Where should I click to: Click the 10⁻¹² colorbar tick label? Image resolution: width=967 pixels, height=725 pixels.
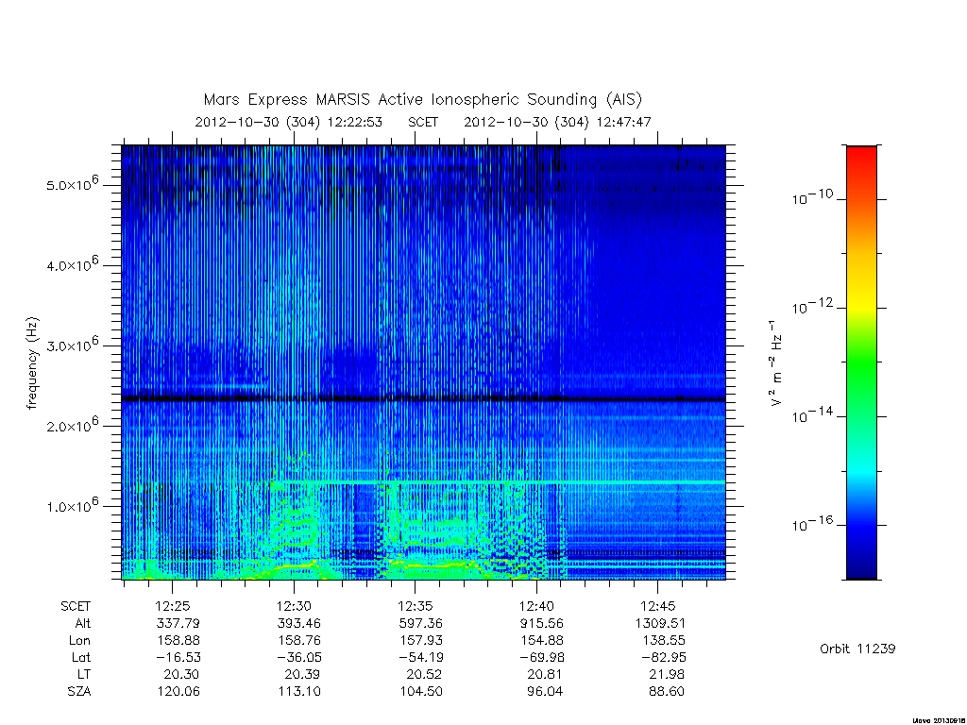(x=812, y=307)
